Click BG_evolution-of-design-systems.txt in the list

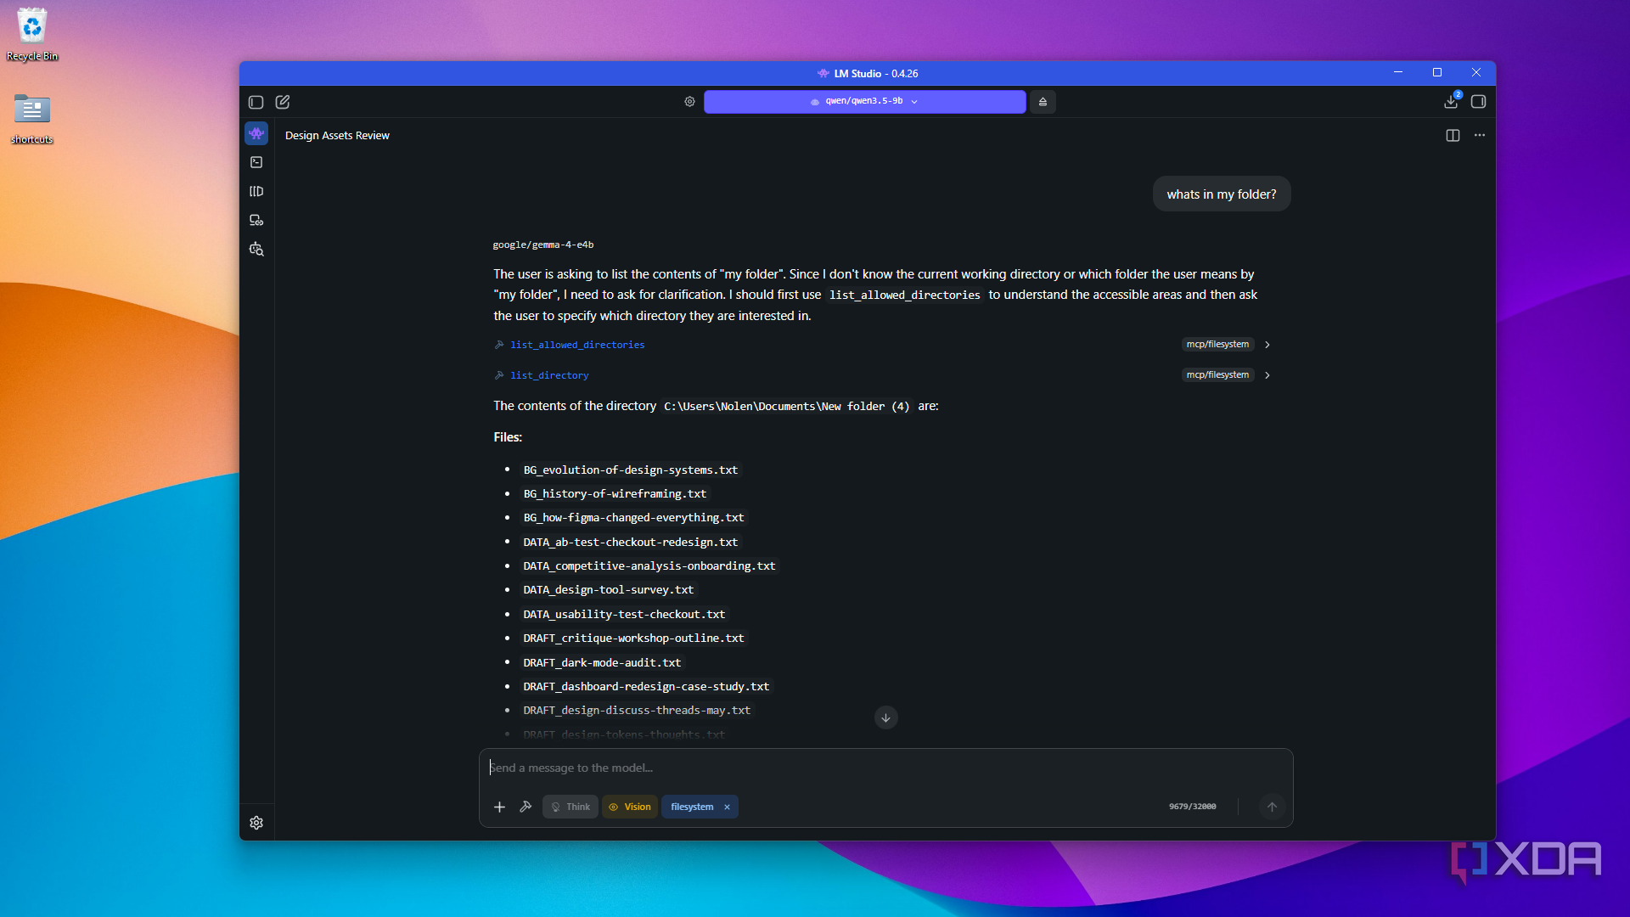631,470
